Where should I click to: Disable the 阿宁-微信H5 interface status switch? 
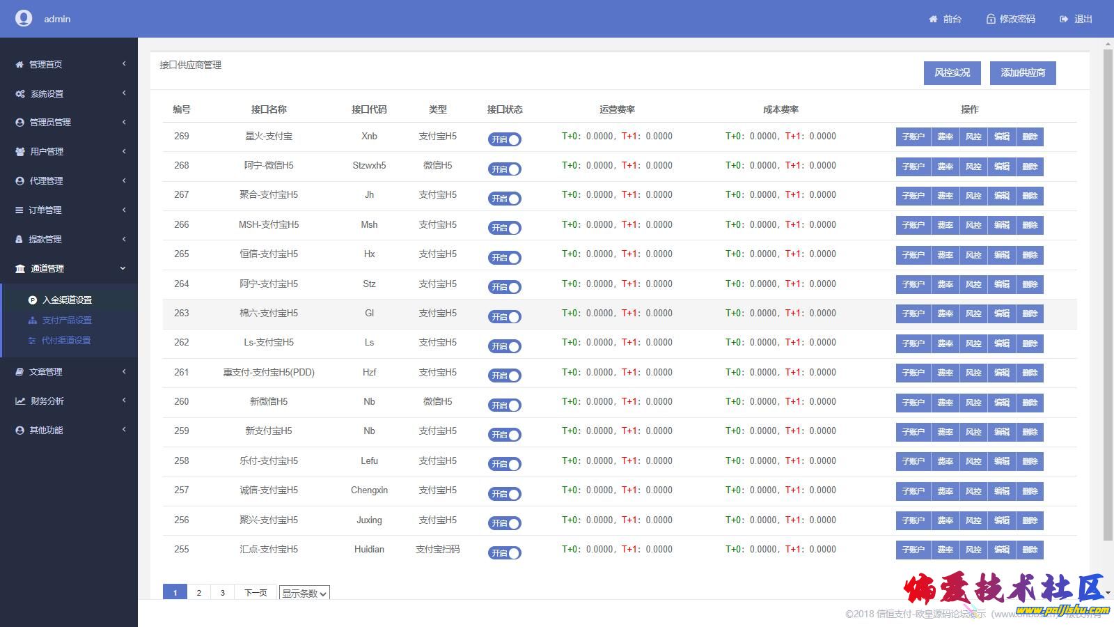pos(505,169)
